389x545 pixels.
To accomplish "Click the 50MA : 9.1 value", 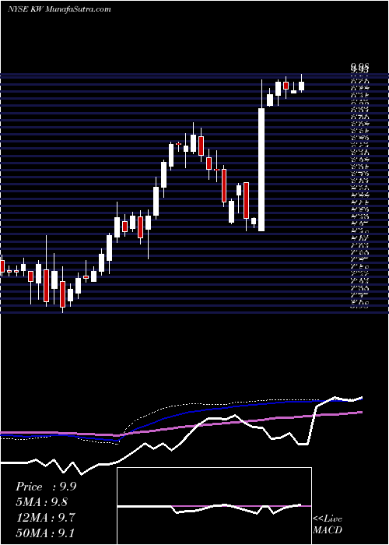I will (44, 533).
